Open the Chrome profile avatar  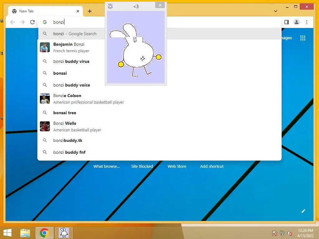click(x=297, y=22)
